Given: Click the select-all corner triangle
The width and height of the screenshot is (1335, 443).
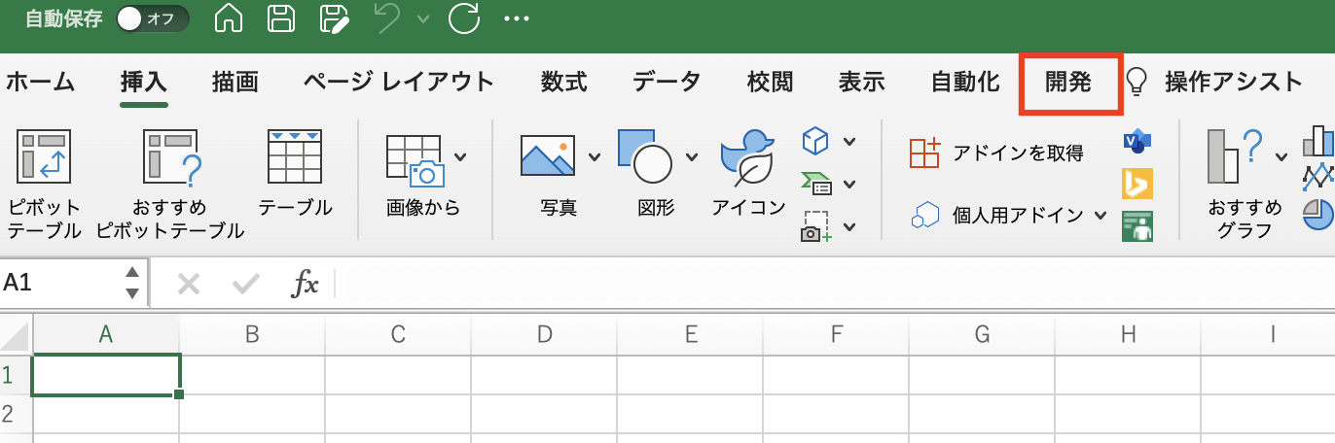Looking at the screenshot, I should point(16,336).
